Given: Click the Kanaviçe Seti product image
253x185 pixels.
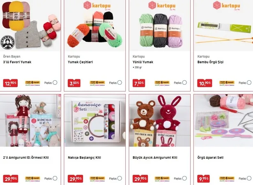Looking at the screenshot, I should [95, 121].
